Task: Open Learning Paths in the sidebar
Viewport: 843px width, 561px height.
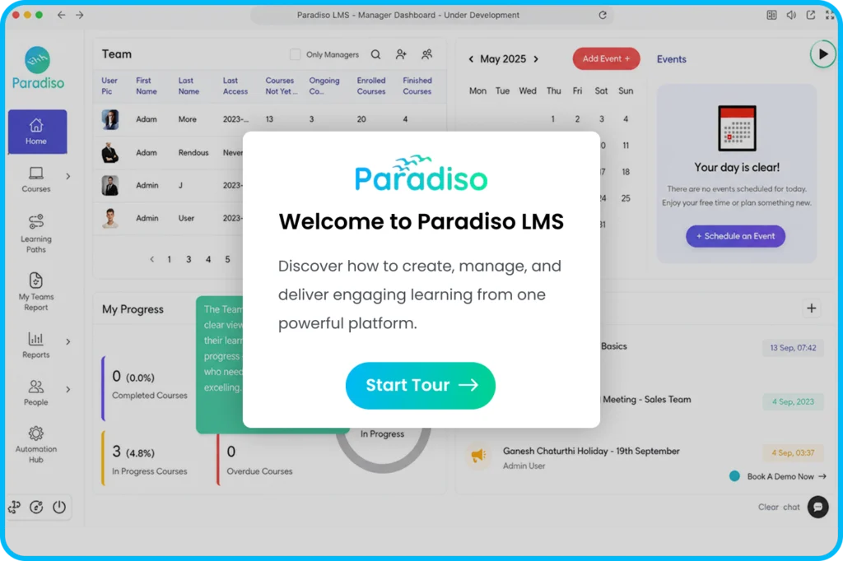Action: coord(36,234)
